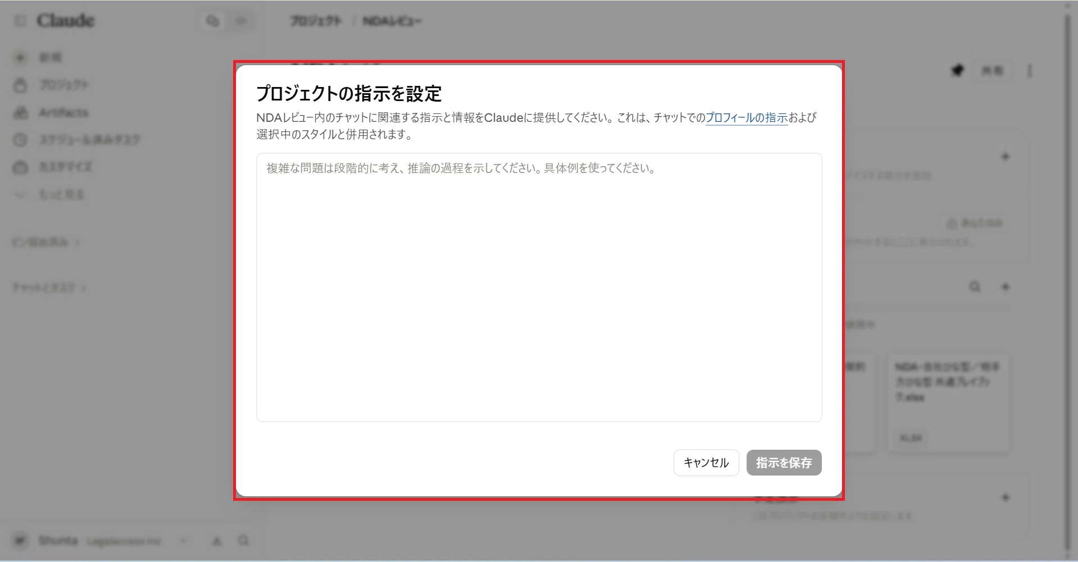The height and width of the screenshot is (562, 1078).
Task: Focus the project instructions text area
Action: pyautogui.click(x=539, y=287)
